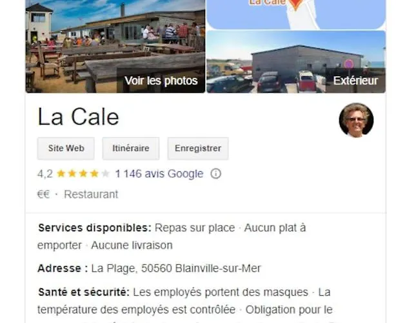Click the red map pin for La Cale
This screenshot has width=396, height=323.
pyautogui.click(x=295, y=5)
